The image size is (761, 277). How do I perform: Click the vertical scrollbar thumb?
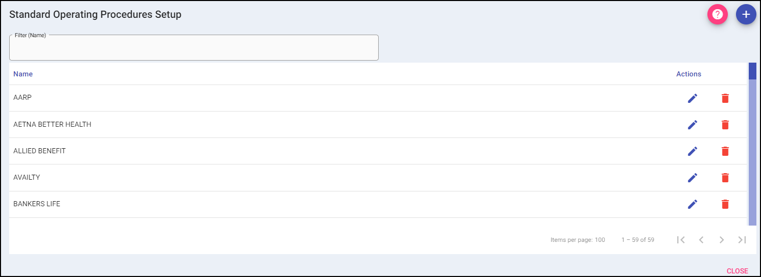pos(752,71)
